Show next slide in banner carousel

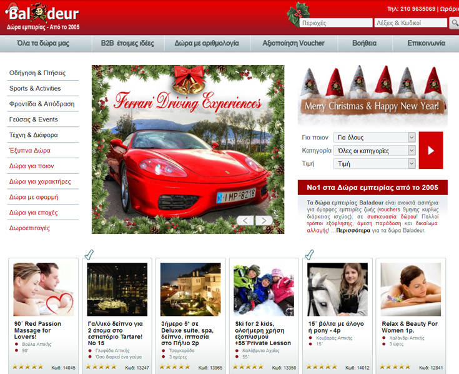coord(264,220)
